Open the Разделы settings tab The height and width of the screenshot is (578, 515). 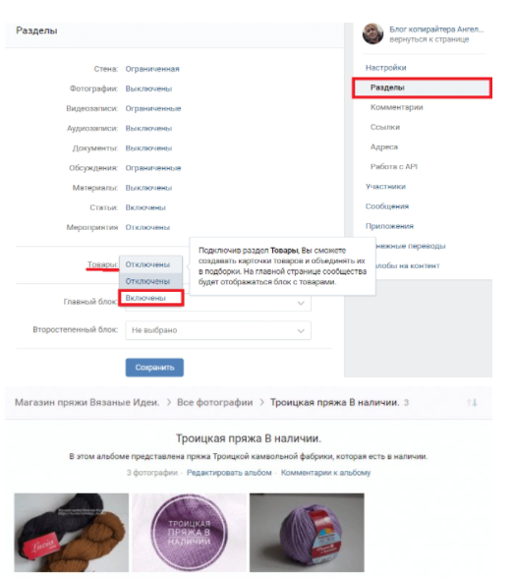coord(422,87)
